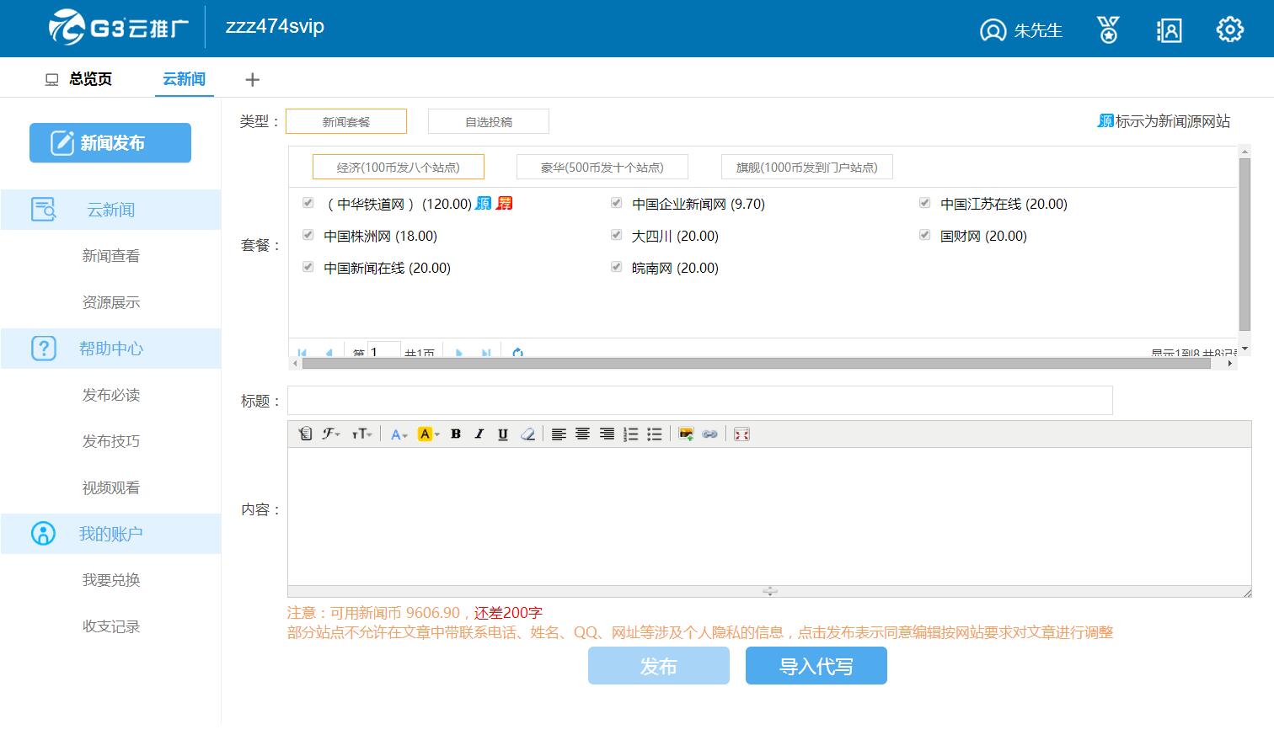Screen dimensions: 1274x735
Task: Click the 标题 title input field
Action: click(700, 401)
